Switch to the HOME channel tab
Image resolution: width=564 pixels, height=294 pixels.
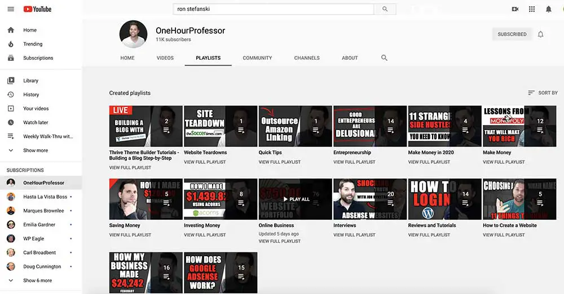click(127, 58)
